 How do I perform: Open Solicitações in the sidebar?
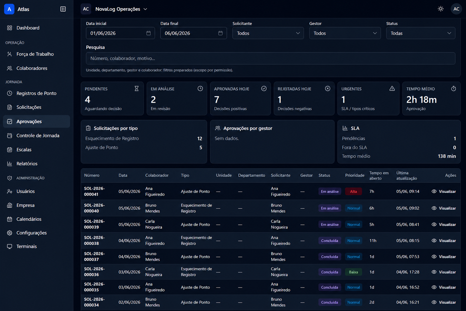click(36, 107)
